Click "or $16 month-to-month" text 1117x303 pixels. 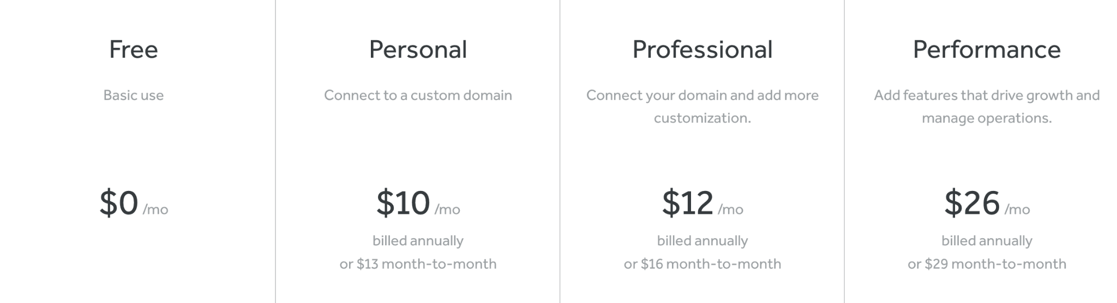[702, 264]
